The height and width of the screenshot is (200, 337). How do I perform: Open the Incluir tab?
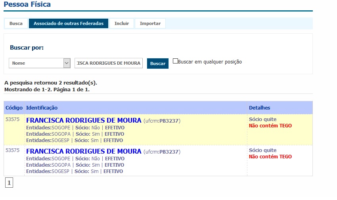[x=122, y=23]
